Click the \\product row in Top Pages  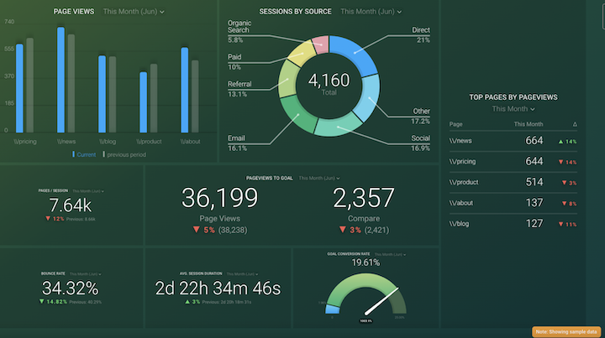pyautogui.click(x=513, y=183)
